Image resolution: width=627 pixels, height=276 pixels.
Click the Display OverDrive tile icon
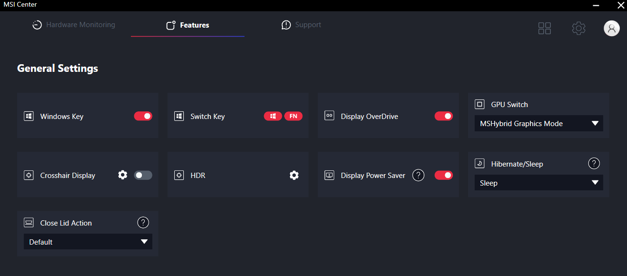pos(329,116)
